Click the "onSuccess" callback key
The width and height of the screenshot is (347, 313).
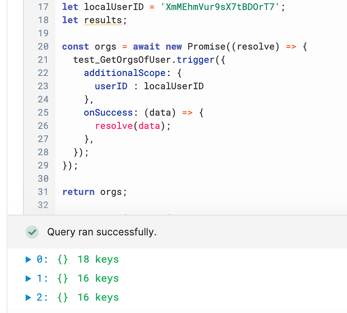point(108,113)
